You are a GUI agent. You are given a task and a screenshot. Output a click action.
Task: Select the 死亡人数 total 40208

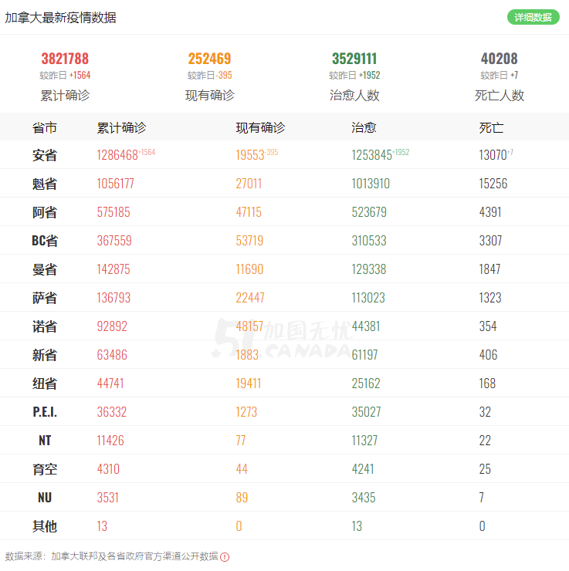[499, 59]
